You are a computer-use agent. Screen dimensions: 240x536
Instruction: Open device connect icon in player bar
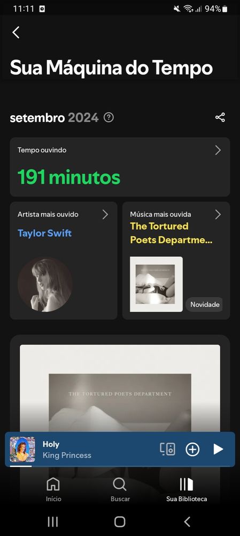point(167,449)
